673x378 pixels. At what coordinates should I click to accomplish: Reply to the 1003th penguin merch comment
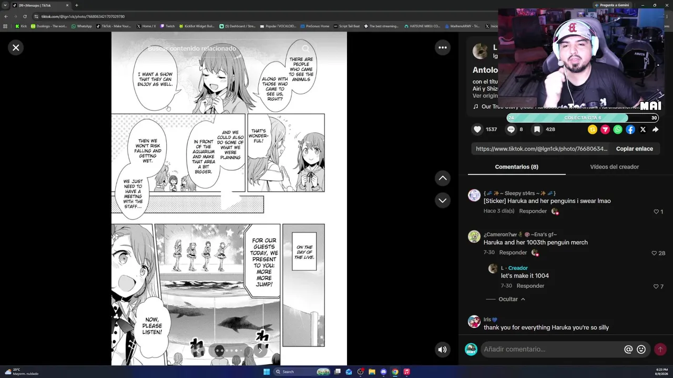[x=513, y=253]
